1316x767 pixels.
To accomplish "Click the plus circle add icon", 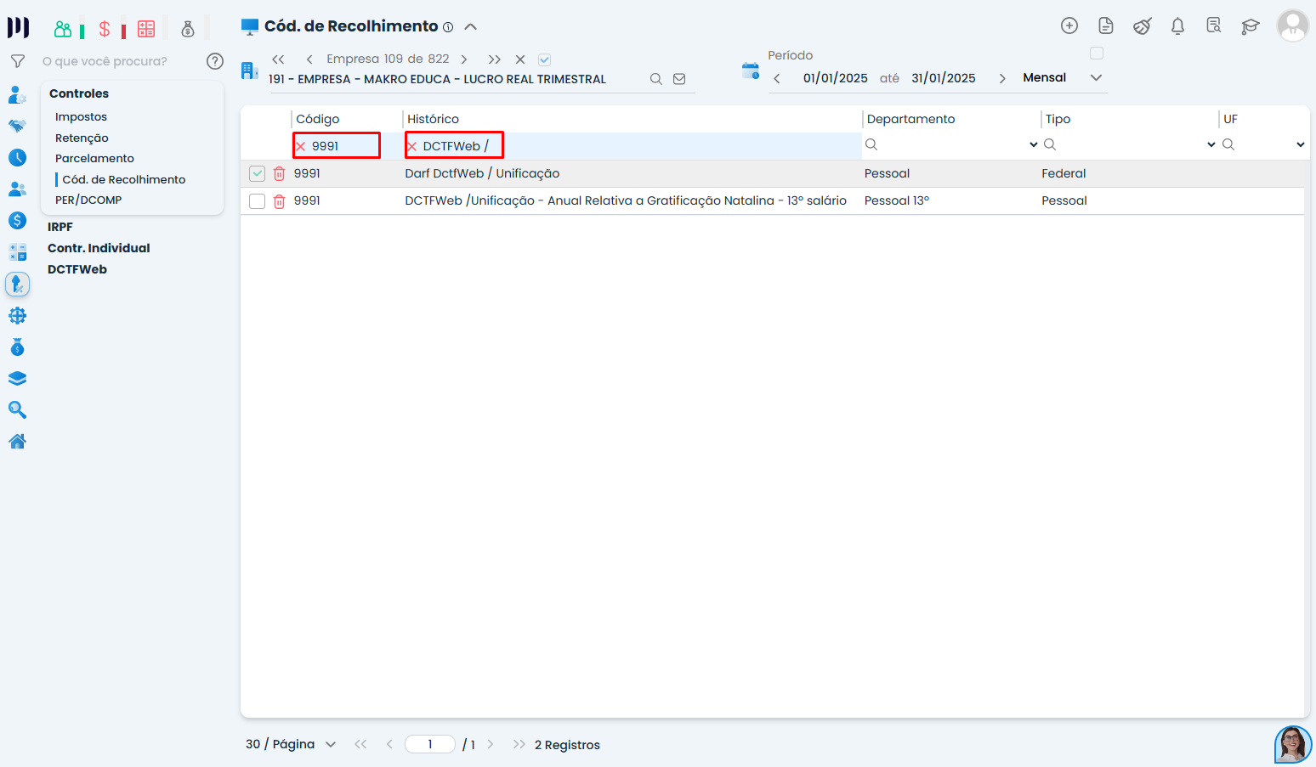I will [x=1069, y=26].
